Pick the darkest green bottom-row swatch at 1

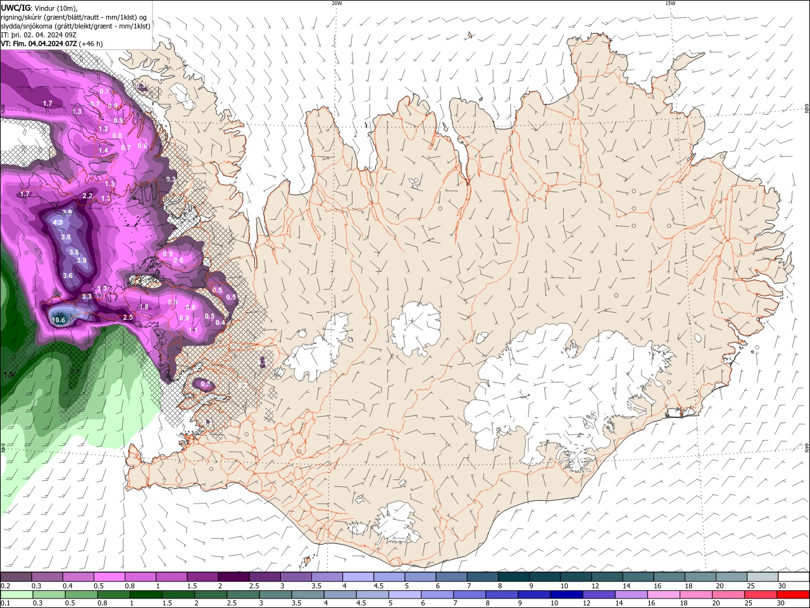[x=146, y=595]
